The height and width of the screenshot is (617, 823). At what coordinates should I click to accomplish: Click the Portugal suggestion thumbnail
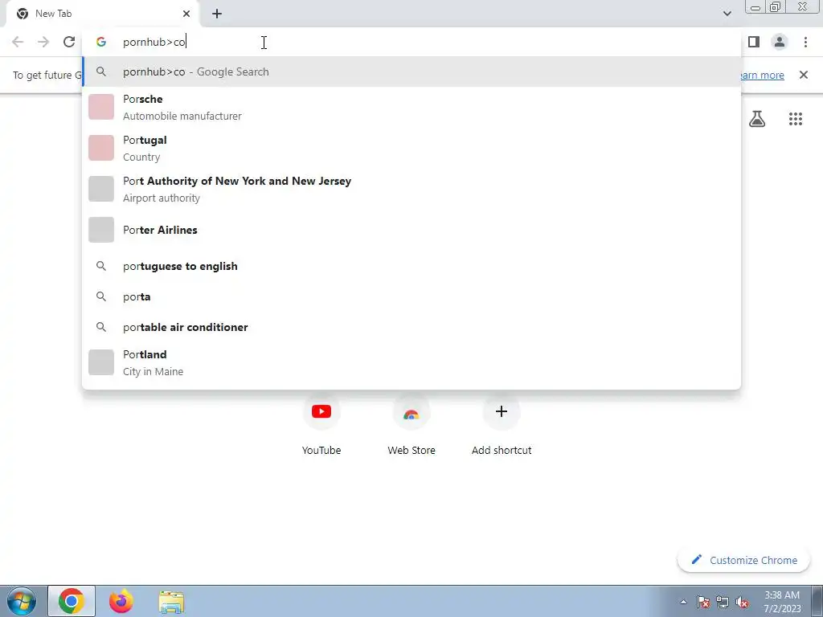click(x=100, y=148)
